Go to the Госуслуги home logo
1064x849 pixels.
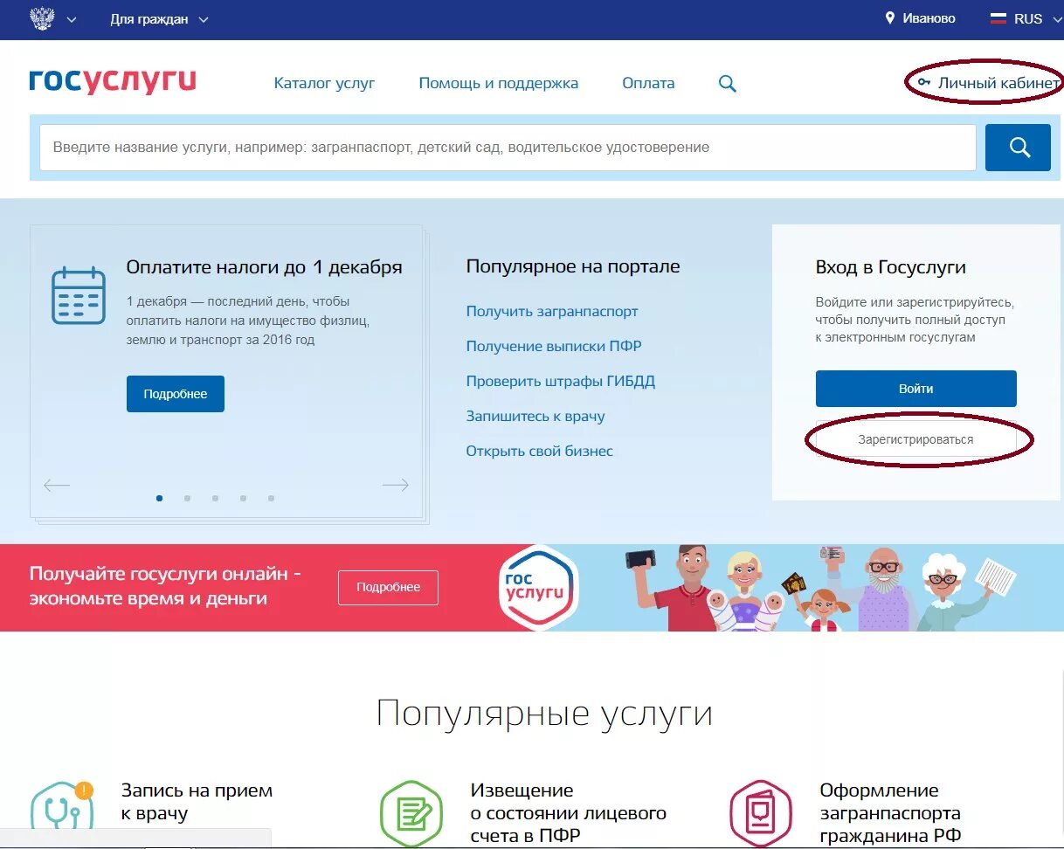(113, 81)
